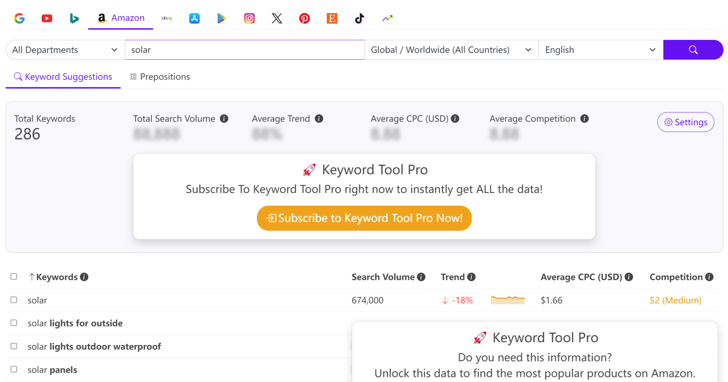The width and height of the screenshot is (728, 382).
Task: Switch to the YouTube keyword source
Action: pos(47,18)
